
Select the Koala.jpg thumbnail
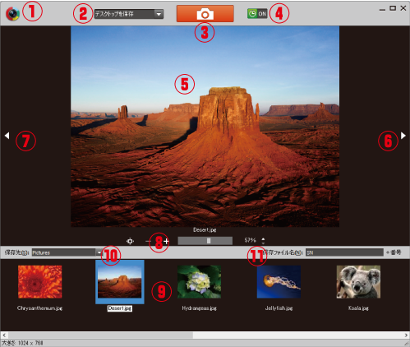pyautogui.click(x=358, y=281)
